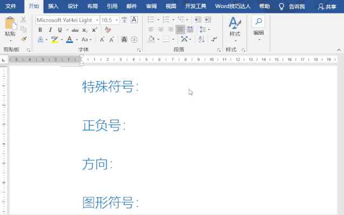Apply subscript formatting

point(85,30)
